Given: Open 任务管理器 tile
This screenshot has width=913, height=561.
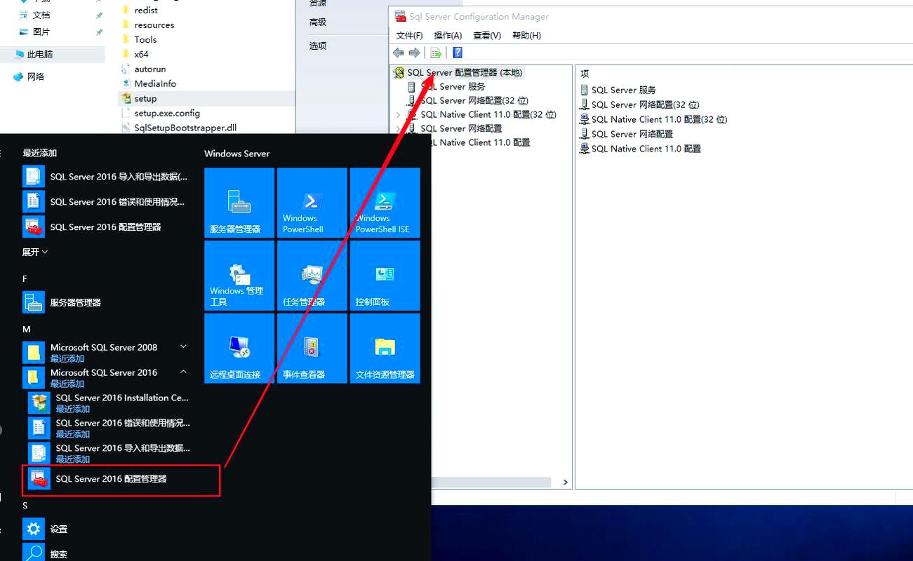Looking at the screenshot, I should 312,276.
